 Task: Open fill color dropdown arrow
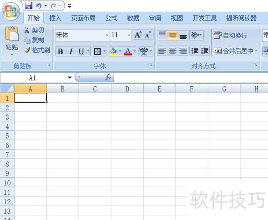120,51
